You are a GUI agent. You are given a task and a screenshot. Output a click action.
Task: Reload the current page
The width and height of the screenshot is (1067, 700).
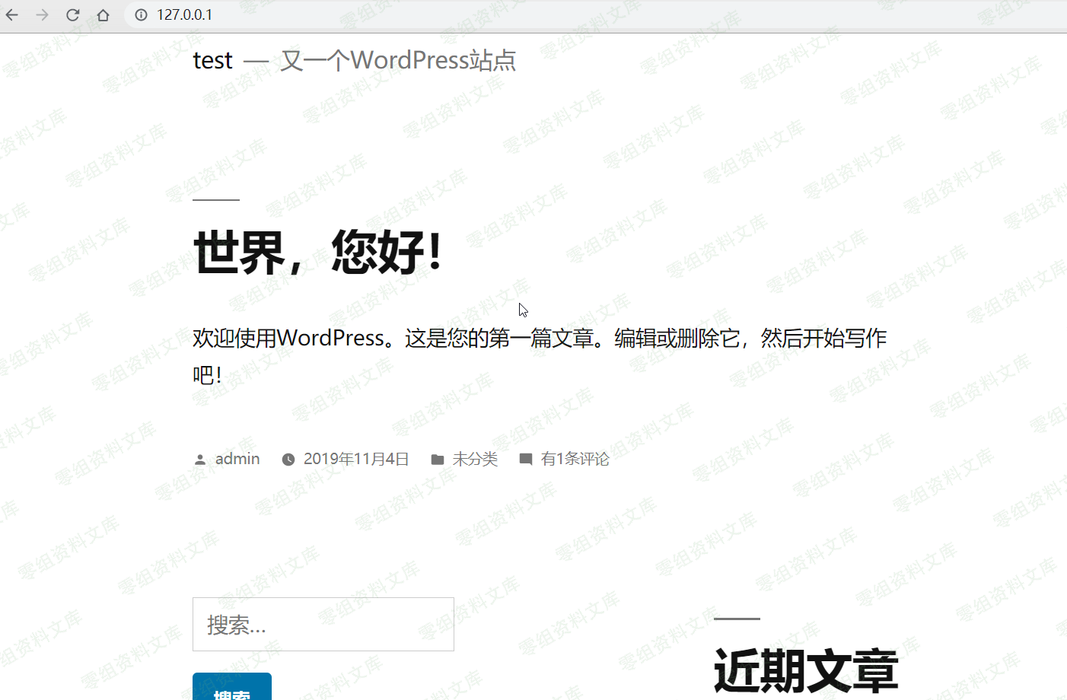point(73,15)
